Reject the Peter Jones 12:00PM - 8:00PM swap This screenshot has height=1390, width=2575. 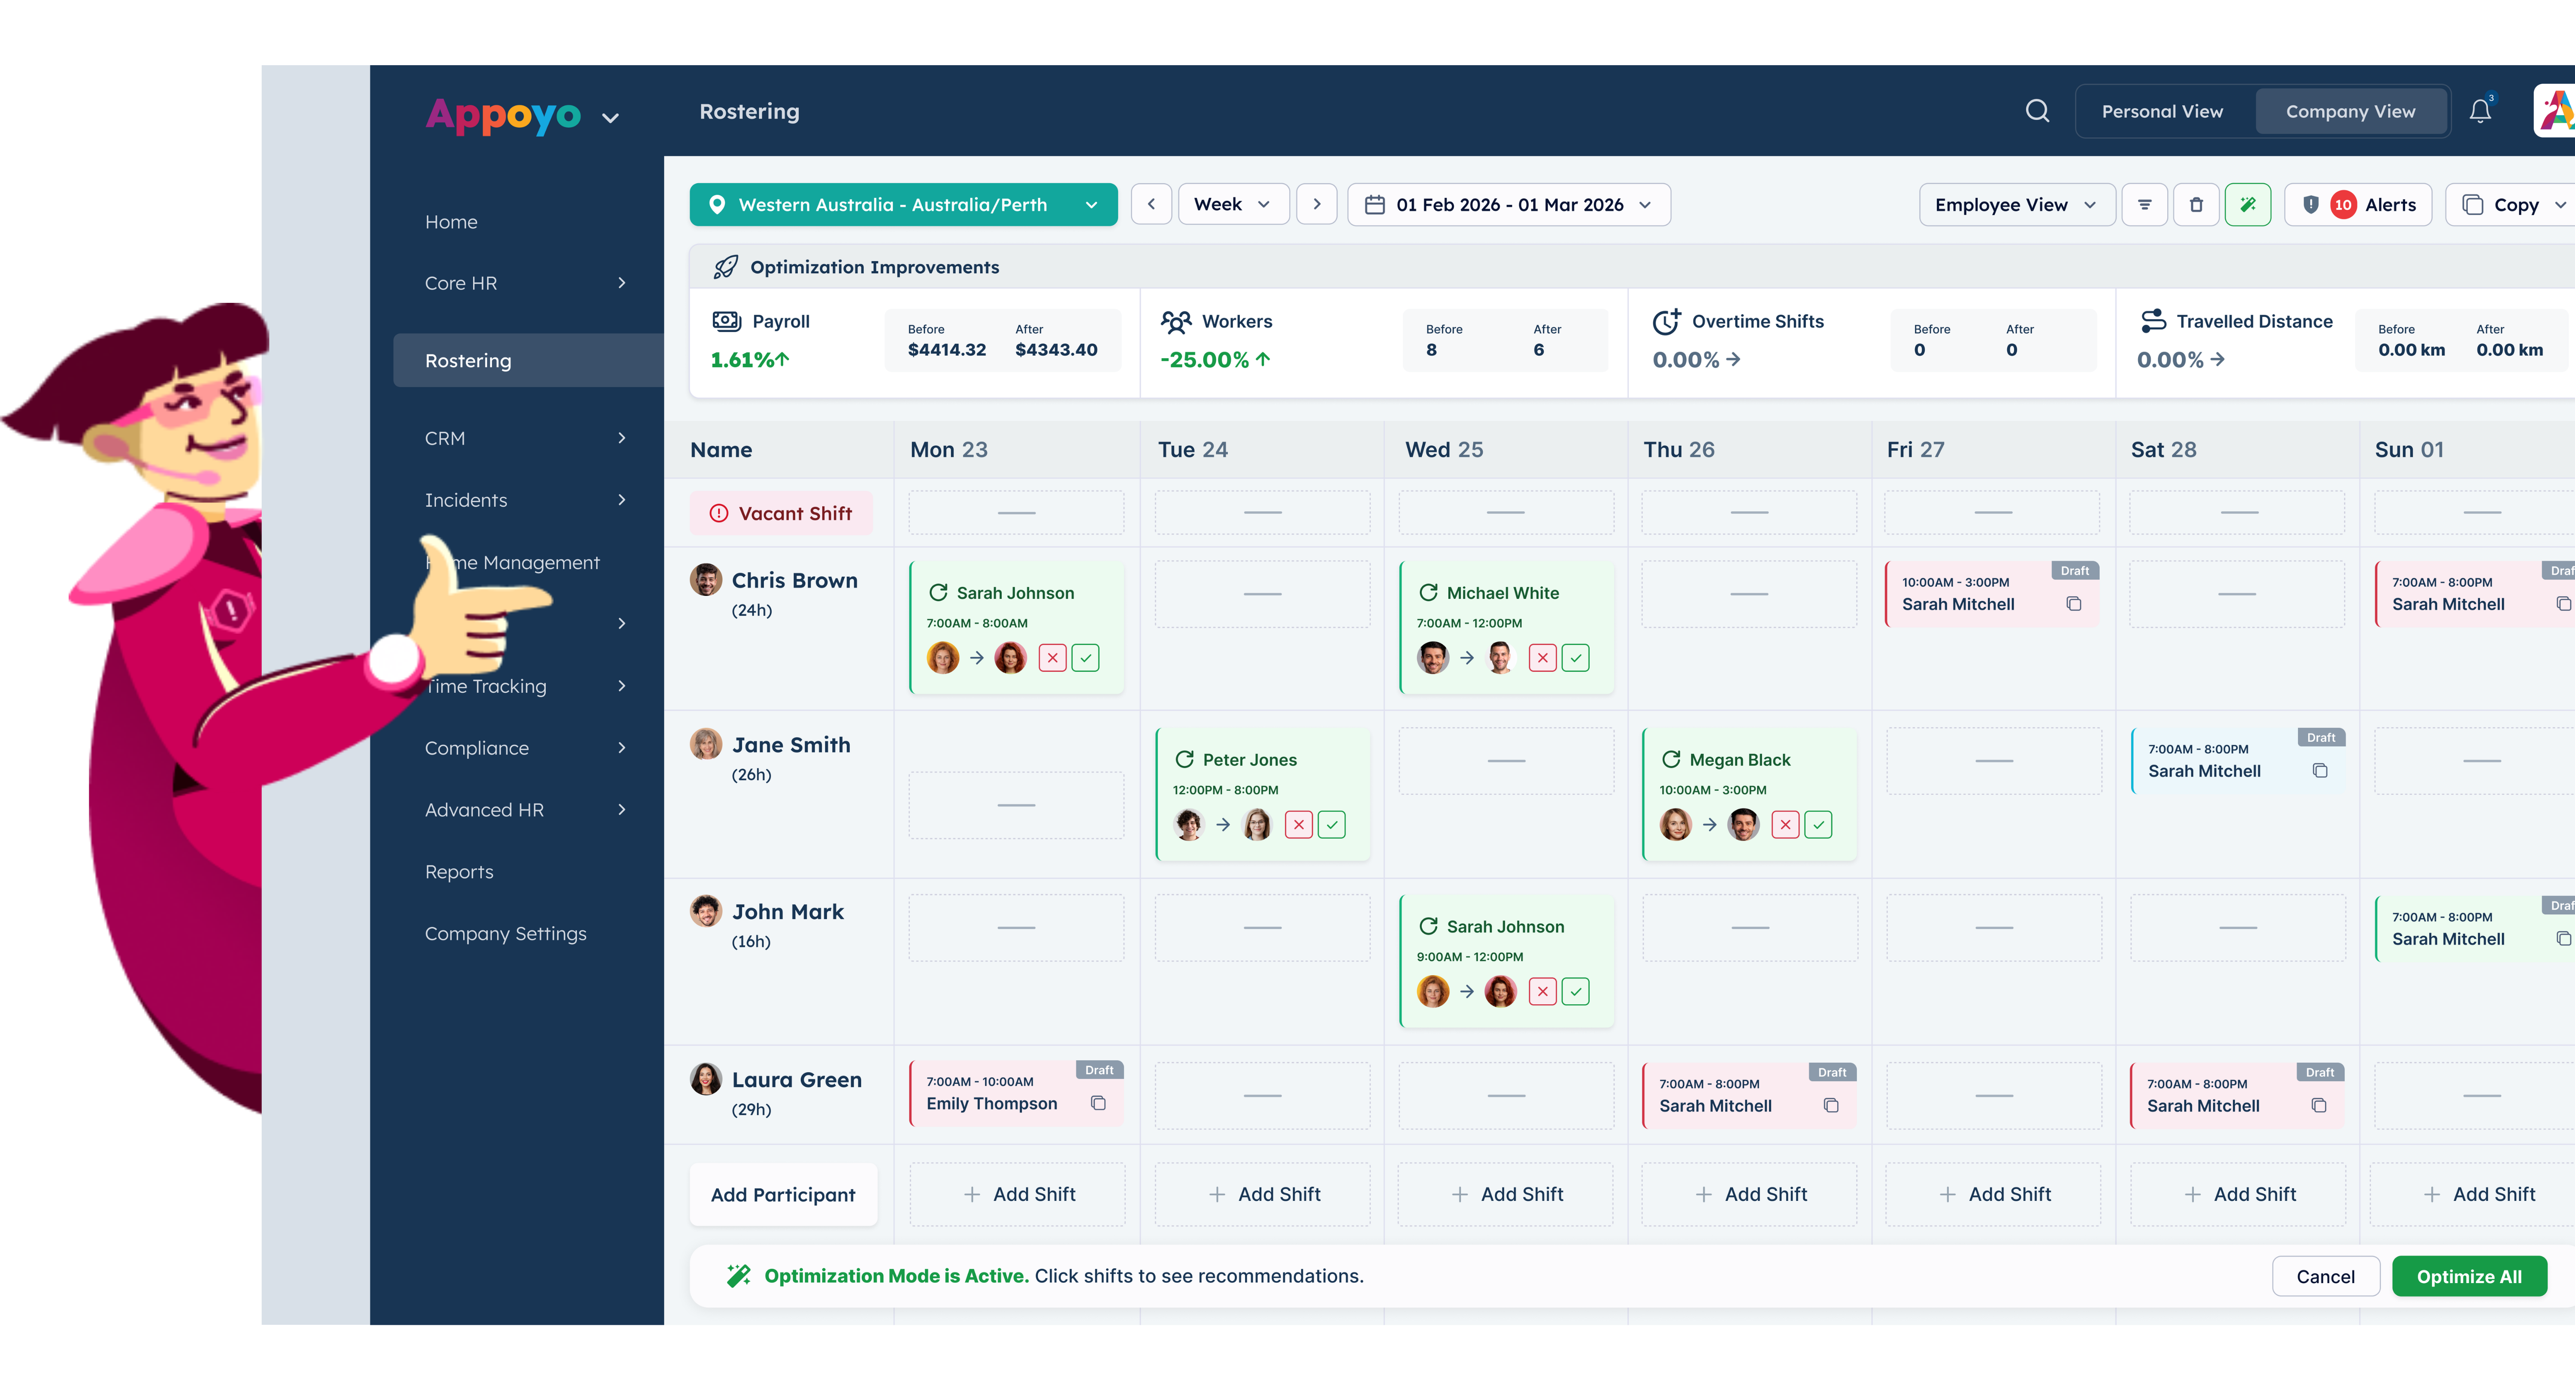[1299, 825]
